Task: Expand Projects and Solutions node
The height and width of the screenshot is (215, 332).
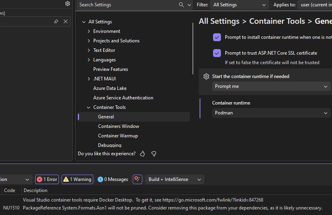Action: [x=89, y=41]
